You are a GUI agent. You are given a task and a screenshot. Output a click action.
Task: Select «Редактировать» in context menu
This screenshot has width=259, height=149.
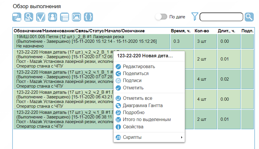point(139,67)
